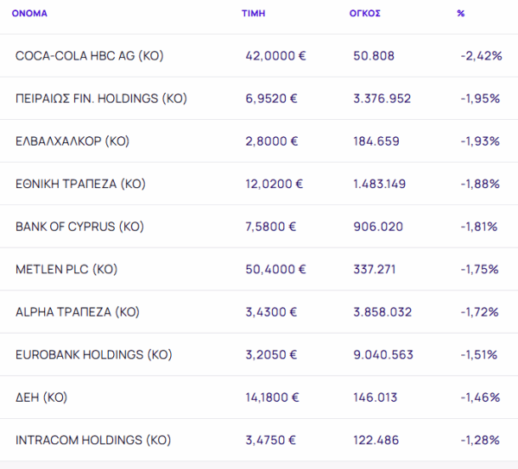Open ΔΕΗ (ΚΟ) stock row

[x=259, y=397]
